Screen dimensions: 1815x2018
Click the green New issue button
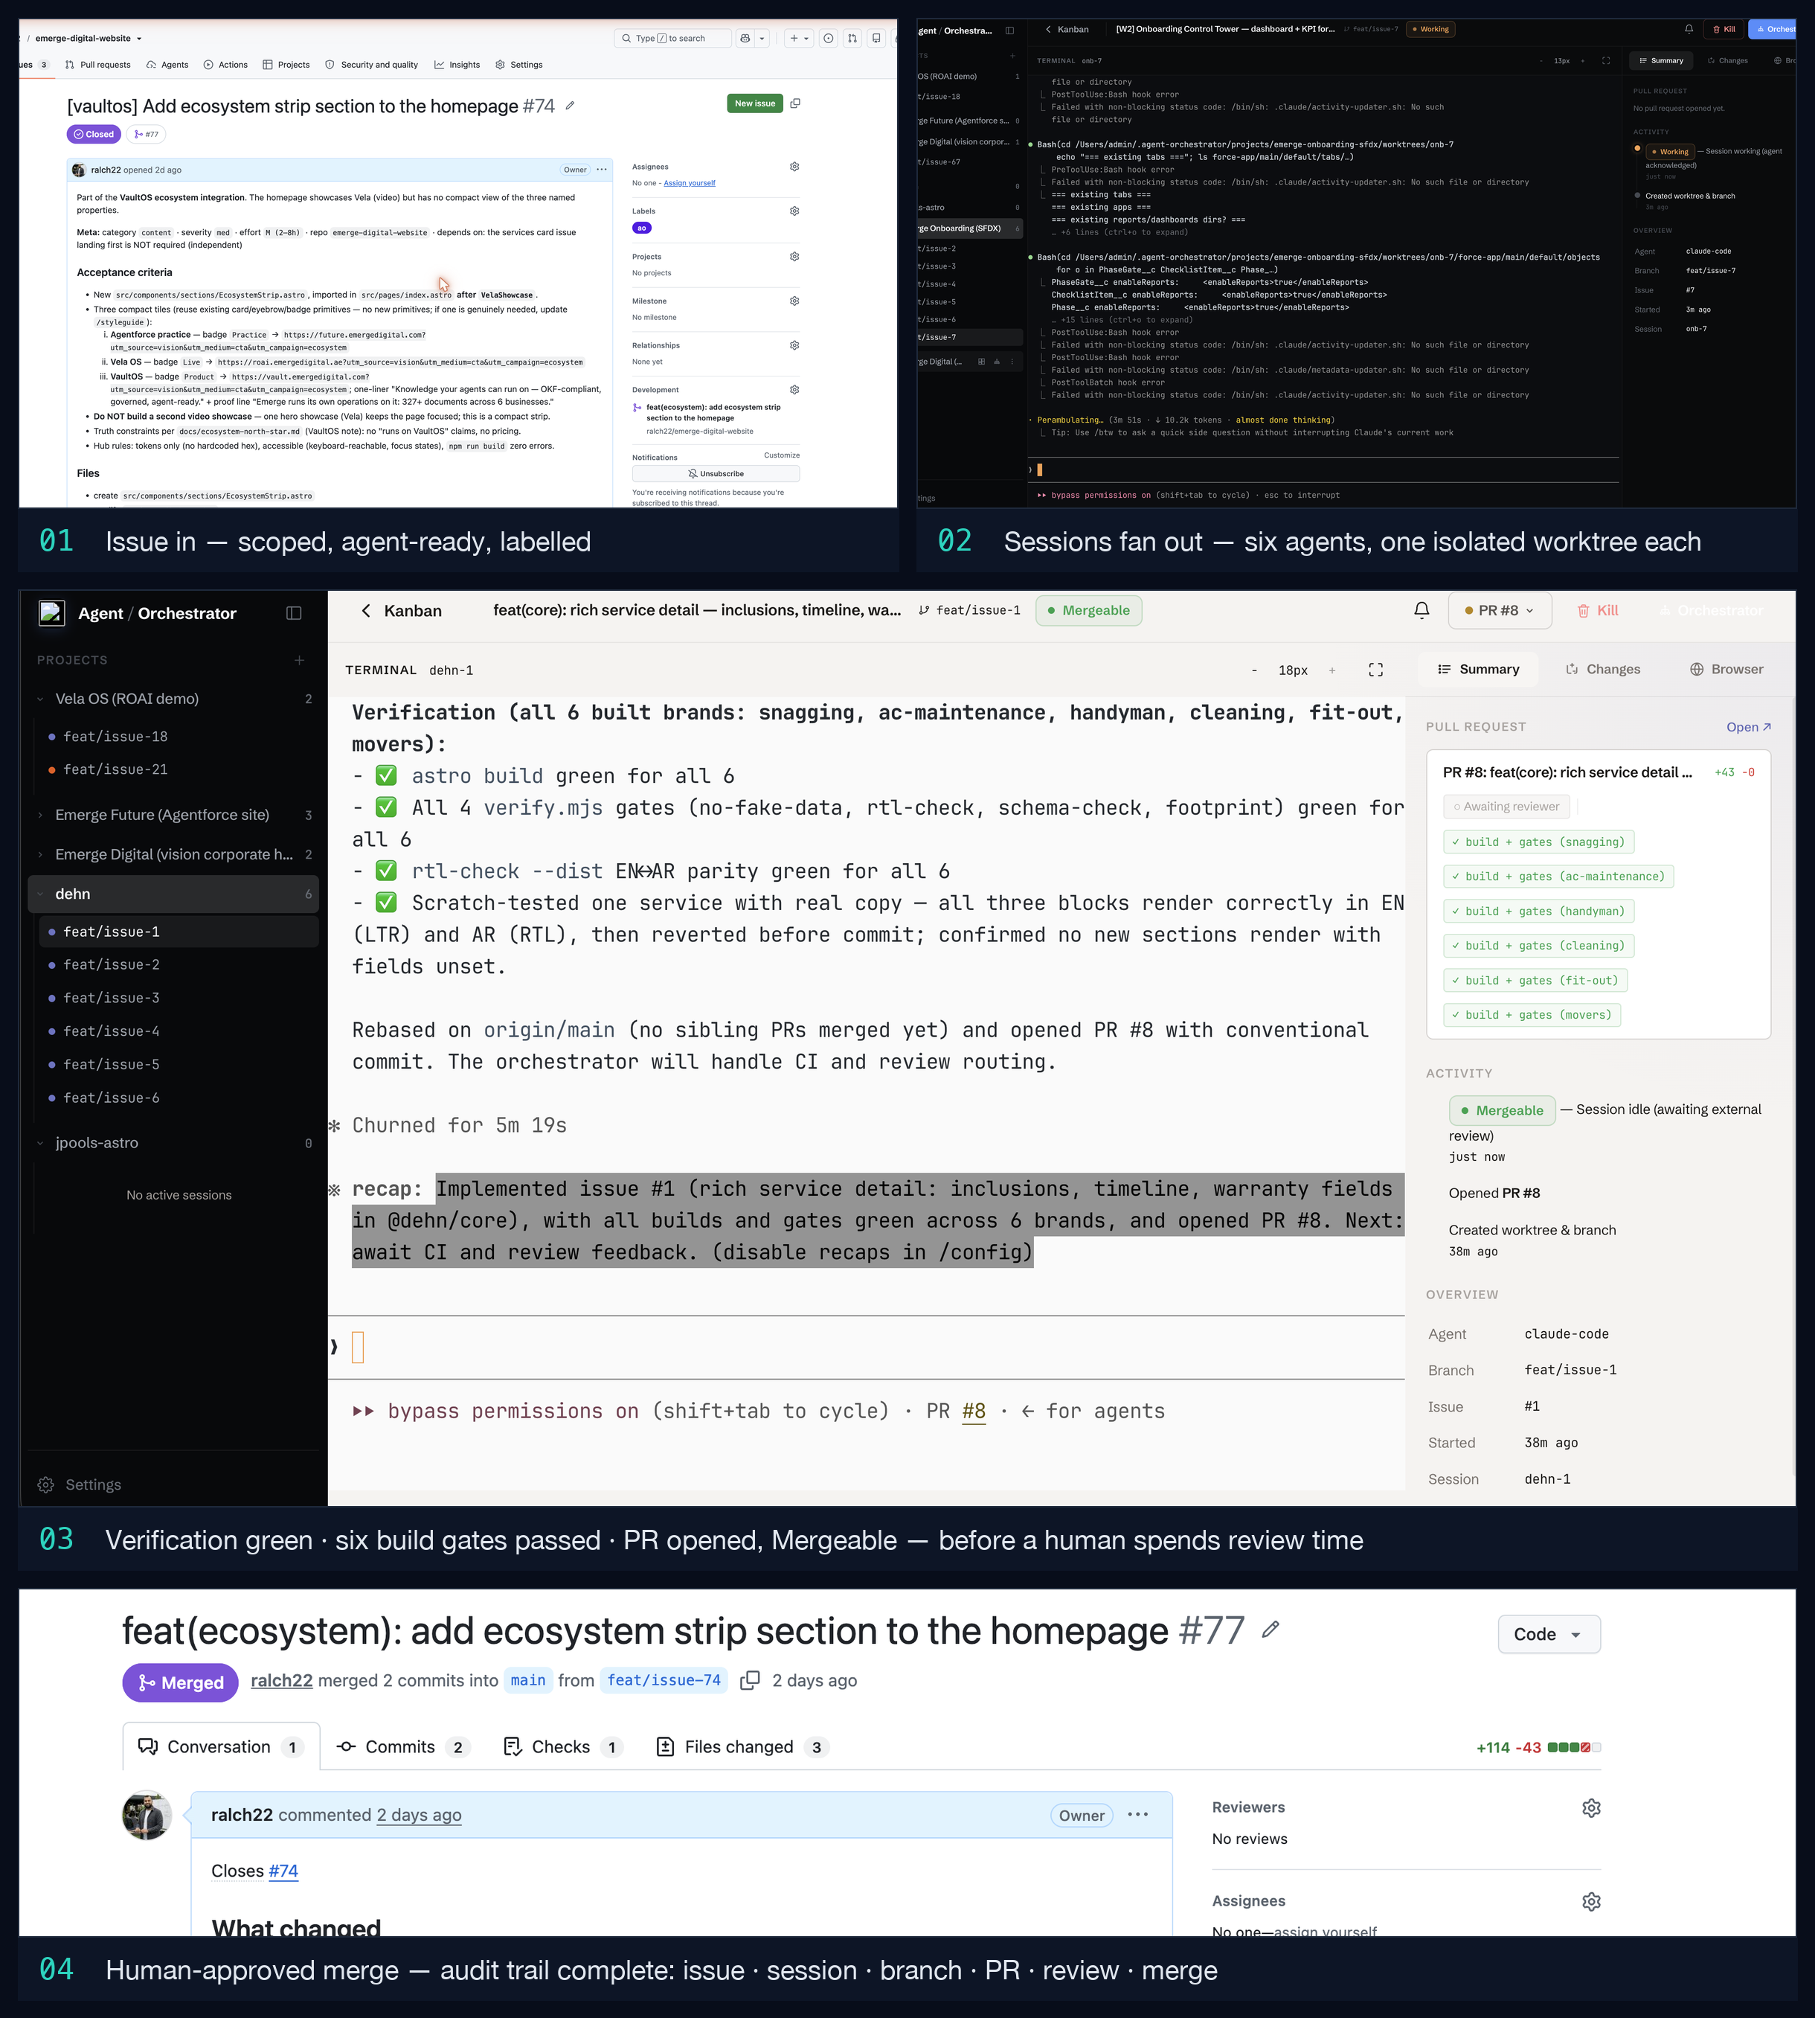[755, 103]
